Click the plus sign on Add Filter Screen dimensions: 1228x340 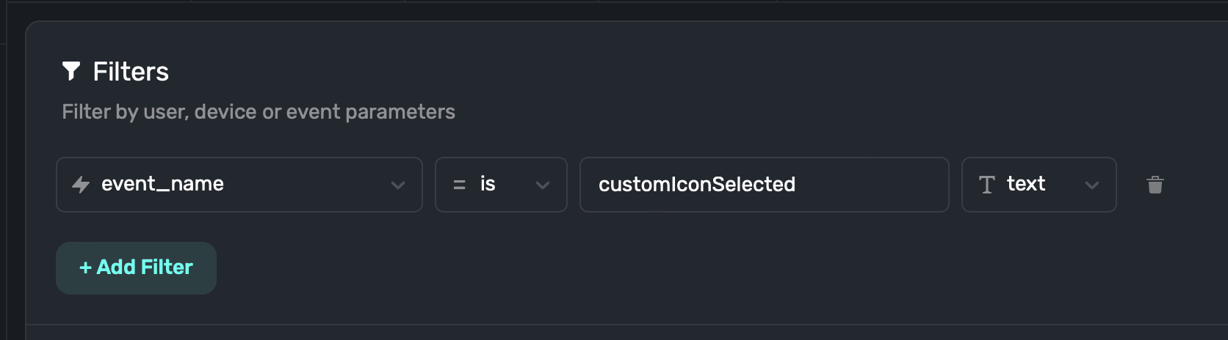[85, 267]
